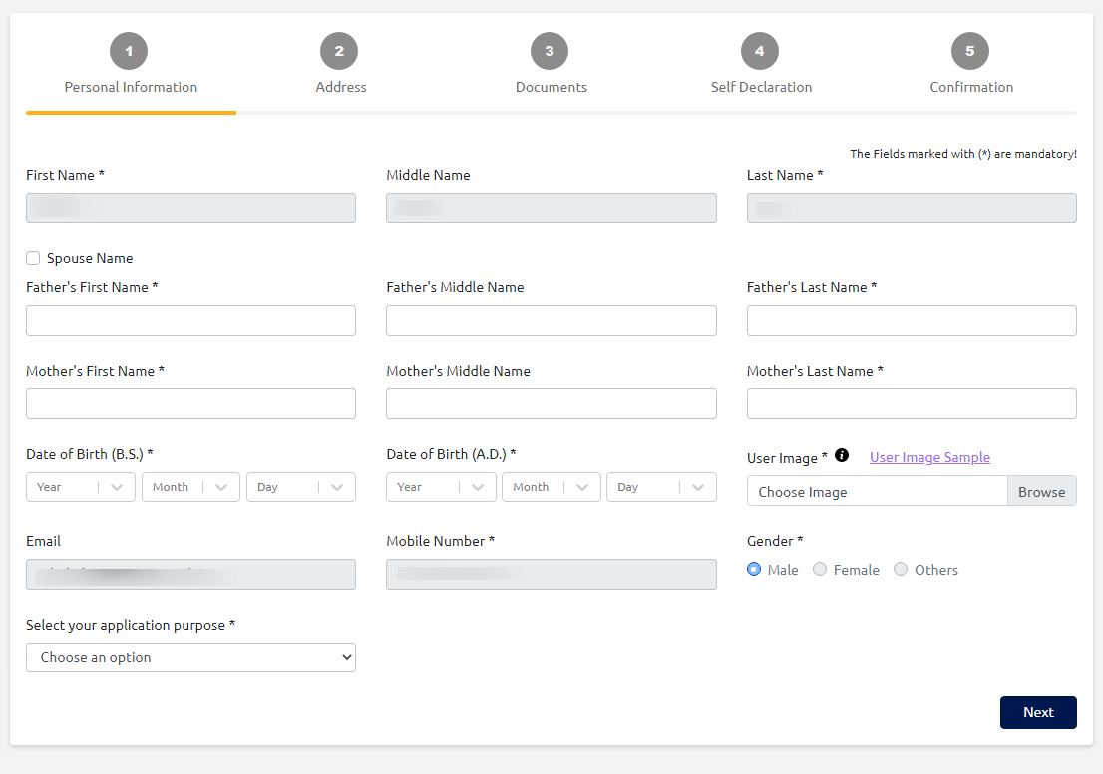
Task: Click the info icon beside User Image
Action: (842, 456)
